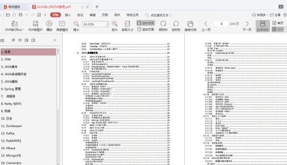Click the PDF转图片 icon
The height and width of the screenshot is (165, 287).
tap(35, 24)
